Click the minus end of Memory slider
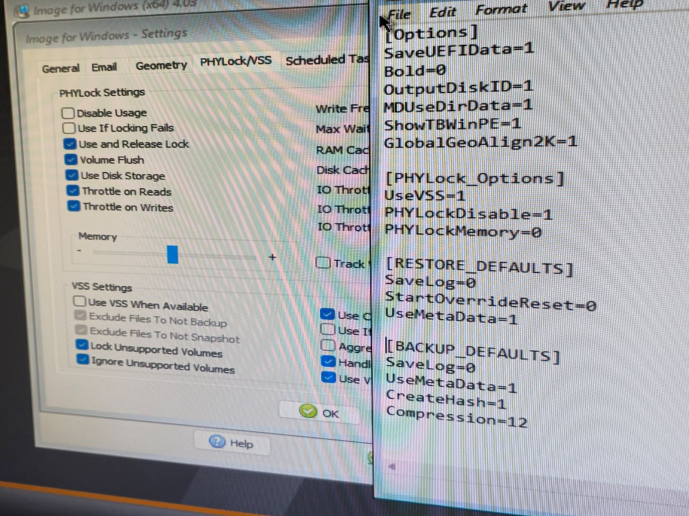Image resolution: width=689 pixels, height=516 pixels. 79,250
